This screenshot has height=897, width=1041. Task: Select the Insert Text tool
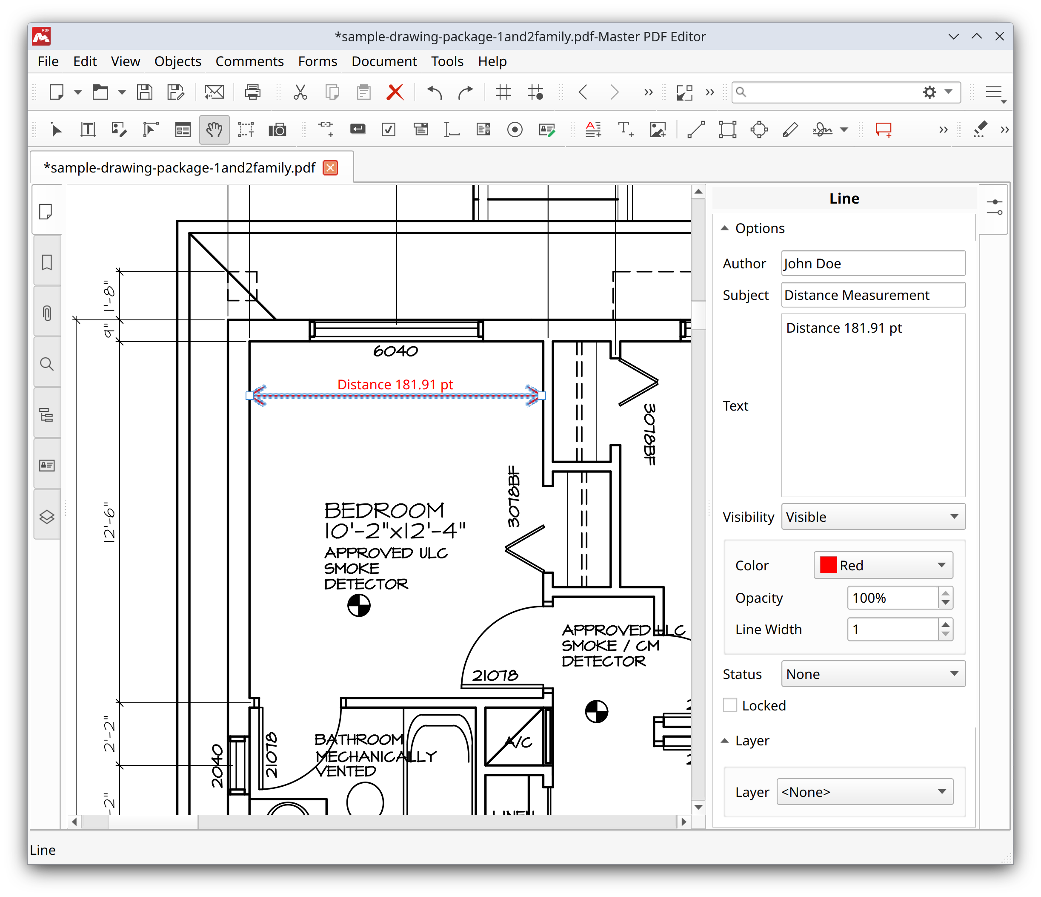click(x=626, y=130)
